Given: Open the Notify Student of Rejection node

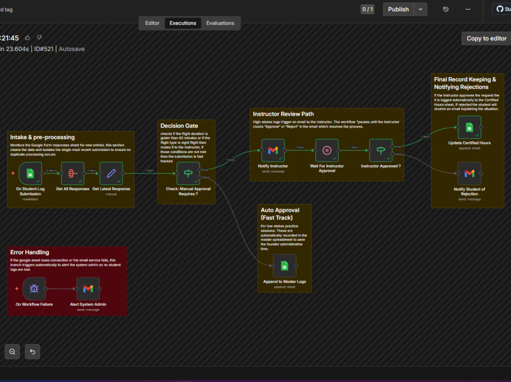Looking at the screenshot, I should tap(469, 173).
